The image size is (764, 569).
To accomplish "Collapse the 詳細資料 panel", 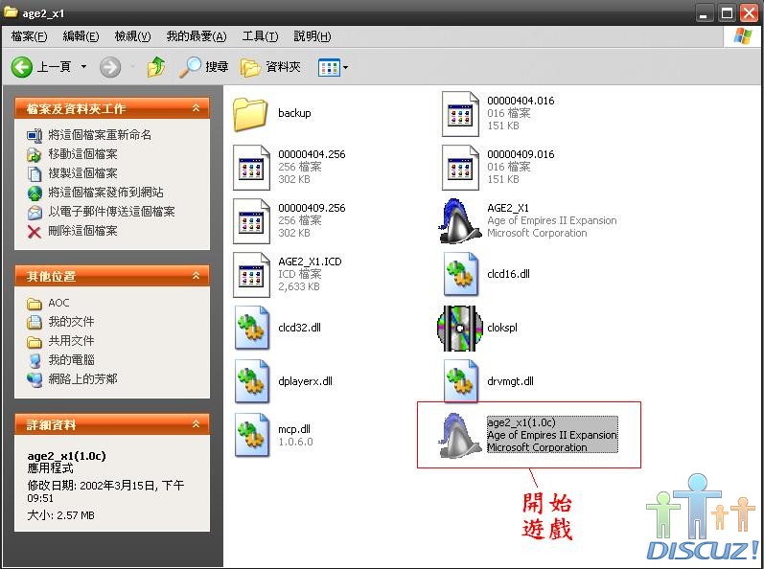I will [197, 424].
